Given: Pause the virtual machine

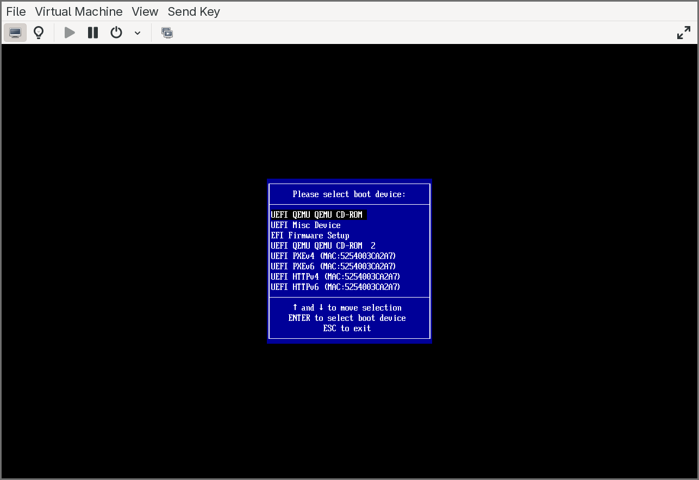Looking at the screenshot, I should [92, 32].
